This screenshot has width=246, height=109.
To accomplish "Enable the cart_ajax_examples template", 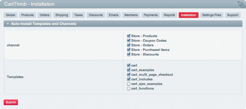I will click(x=129, y=84).
